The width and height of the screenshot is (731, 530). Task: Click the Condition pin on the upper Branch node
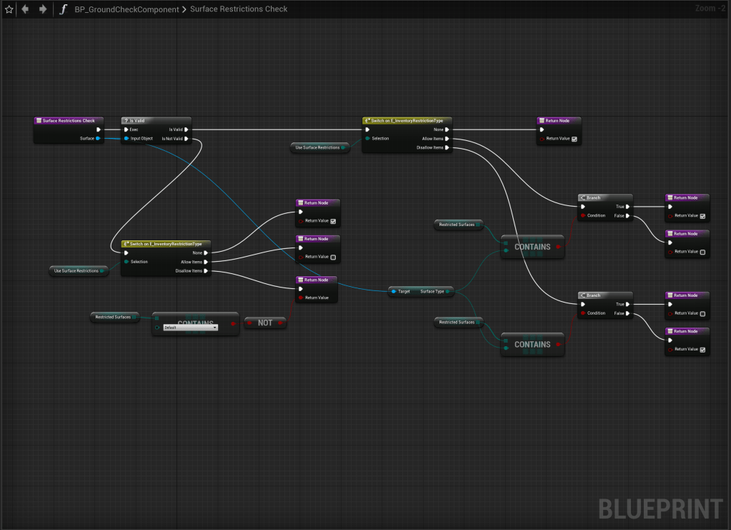pos(584,215)
